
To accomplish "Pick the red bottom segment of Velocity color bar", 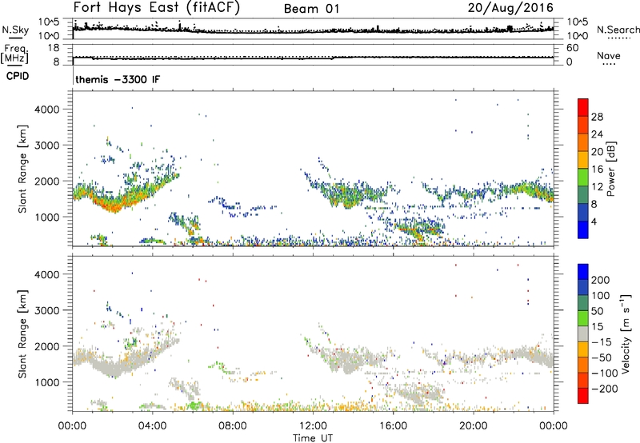I will pyautogui.click(x=583, y=396).
